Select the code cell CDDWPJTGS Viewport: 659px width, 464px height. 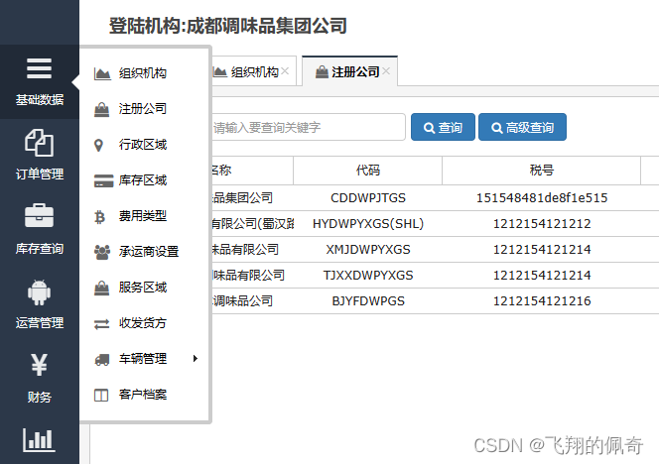(368, 197)
